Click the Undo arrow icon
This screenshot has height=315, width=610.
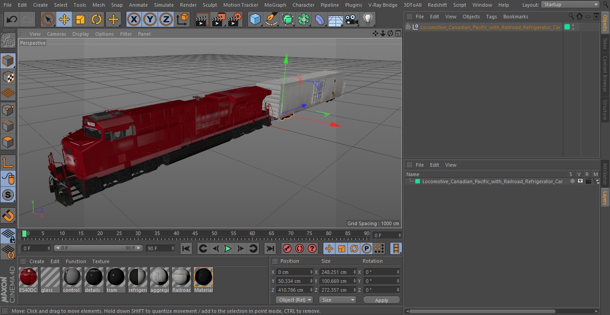click(x=12, y=19)
